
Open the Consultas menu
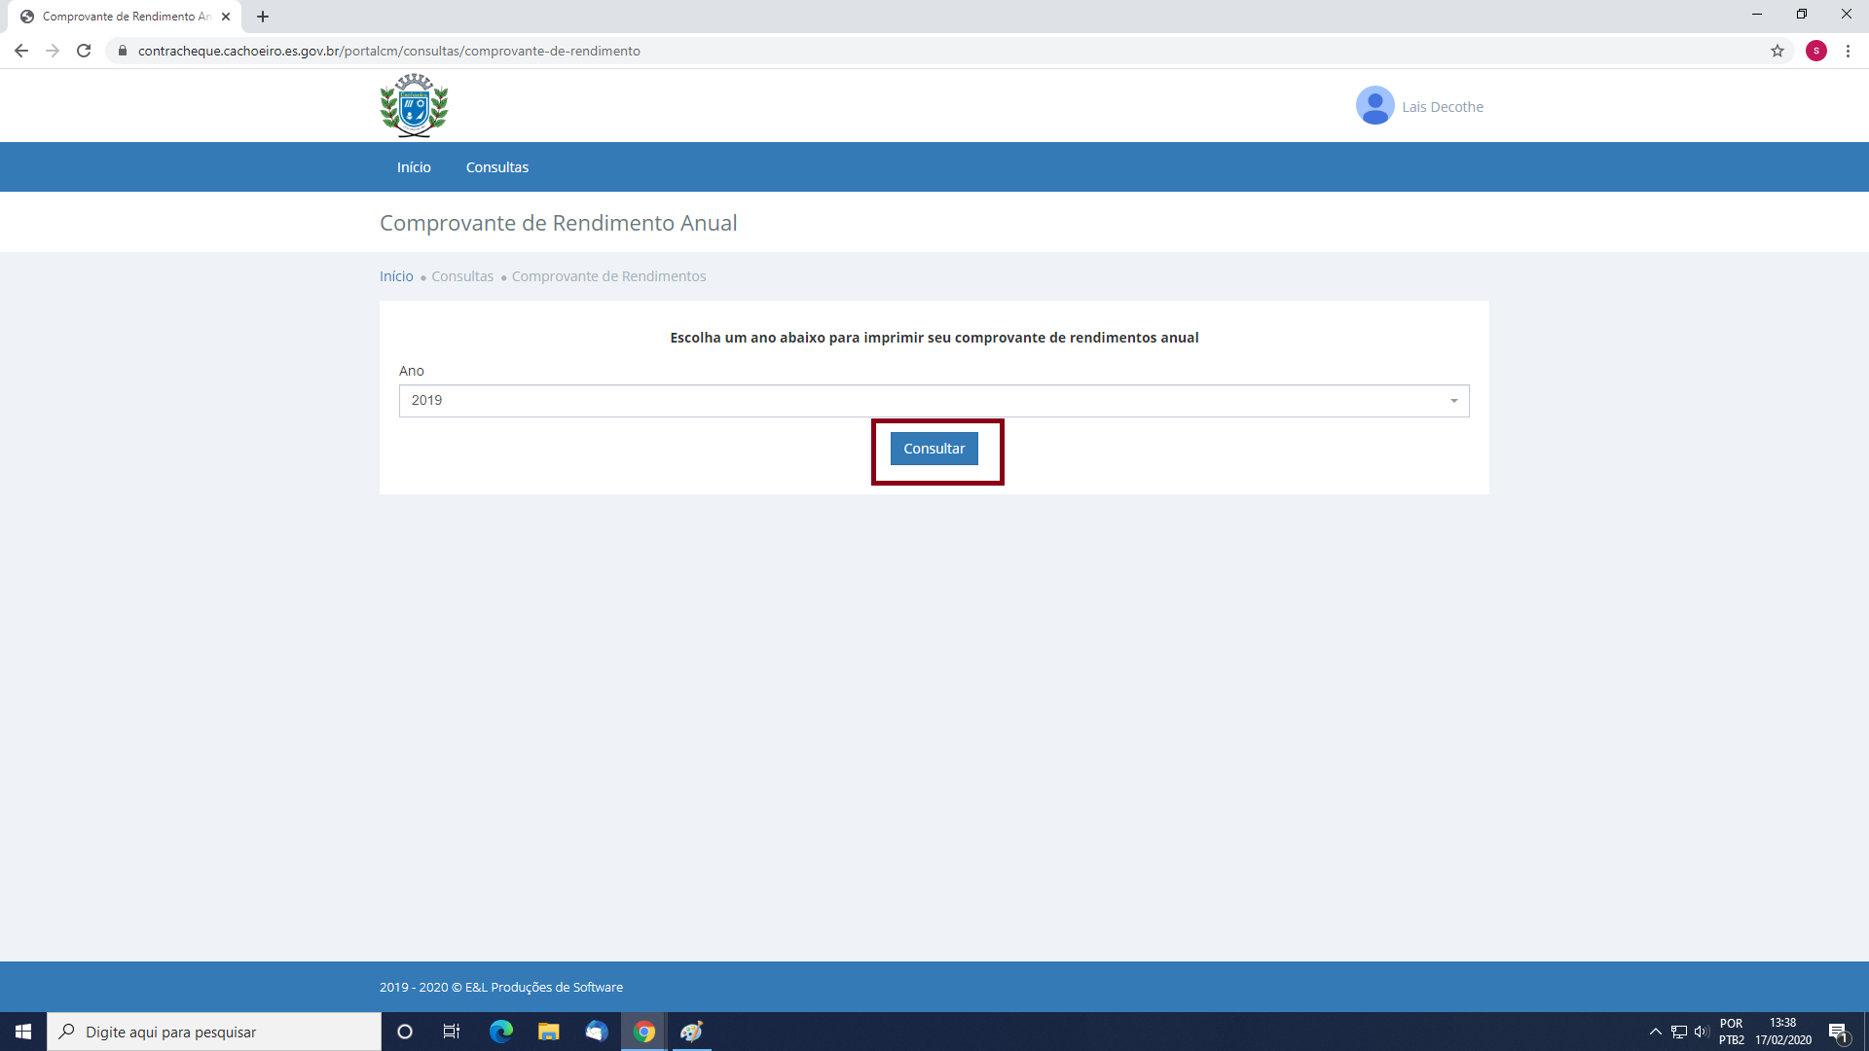(x=496, y=167)
